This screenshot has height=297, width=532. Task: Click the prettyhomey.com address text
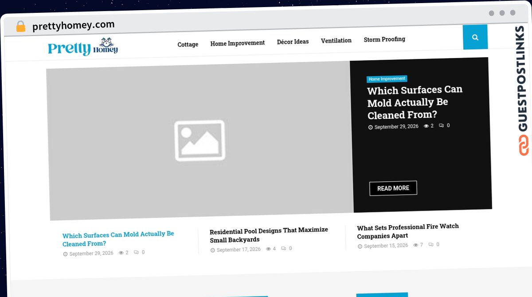[x=74, y=25]
